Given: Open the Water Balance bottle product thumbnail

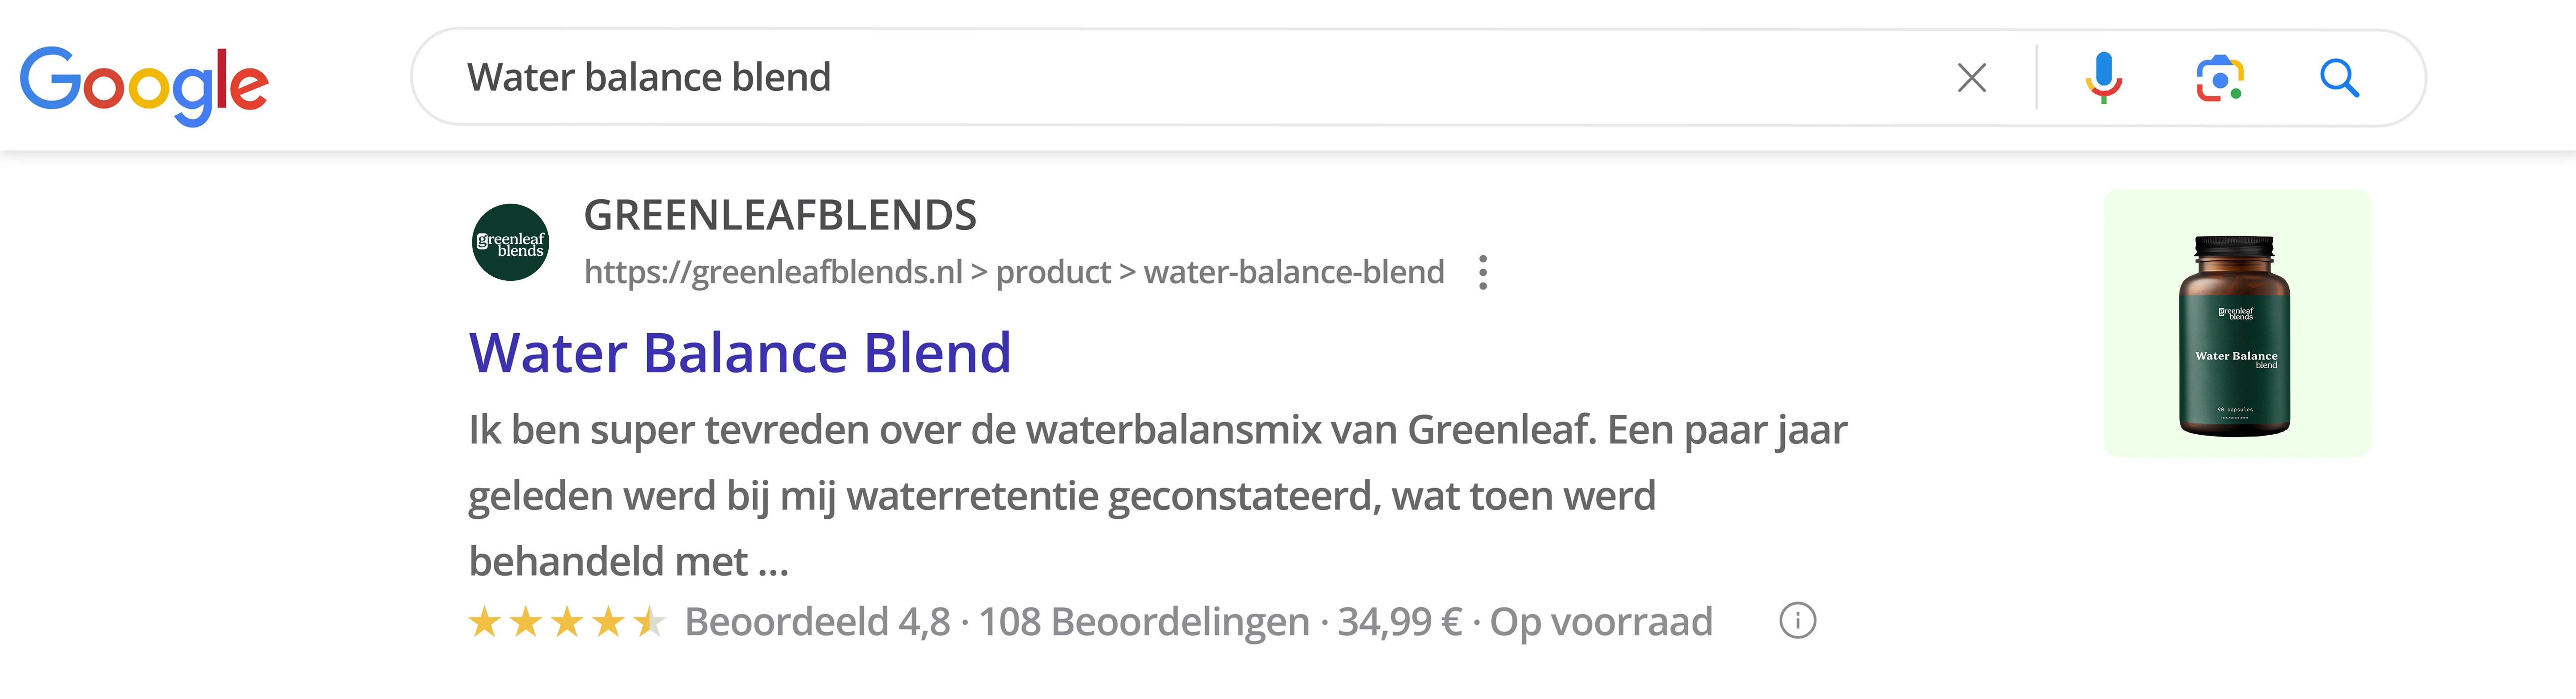Looking at the screenshot, I should coord(2237,324).
